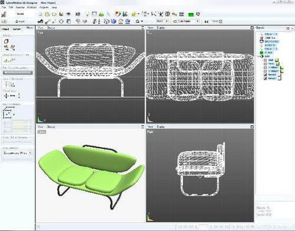This screenshot has height=231, width=295.
Task: Open the combo box in the left panel
Action: click(x=17, y=153)
